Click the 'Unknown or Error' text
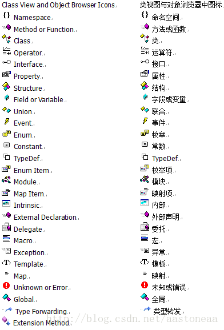Image resolution: width=224 pixels, height=330 pixels. point(41,288)
